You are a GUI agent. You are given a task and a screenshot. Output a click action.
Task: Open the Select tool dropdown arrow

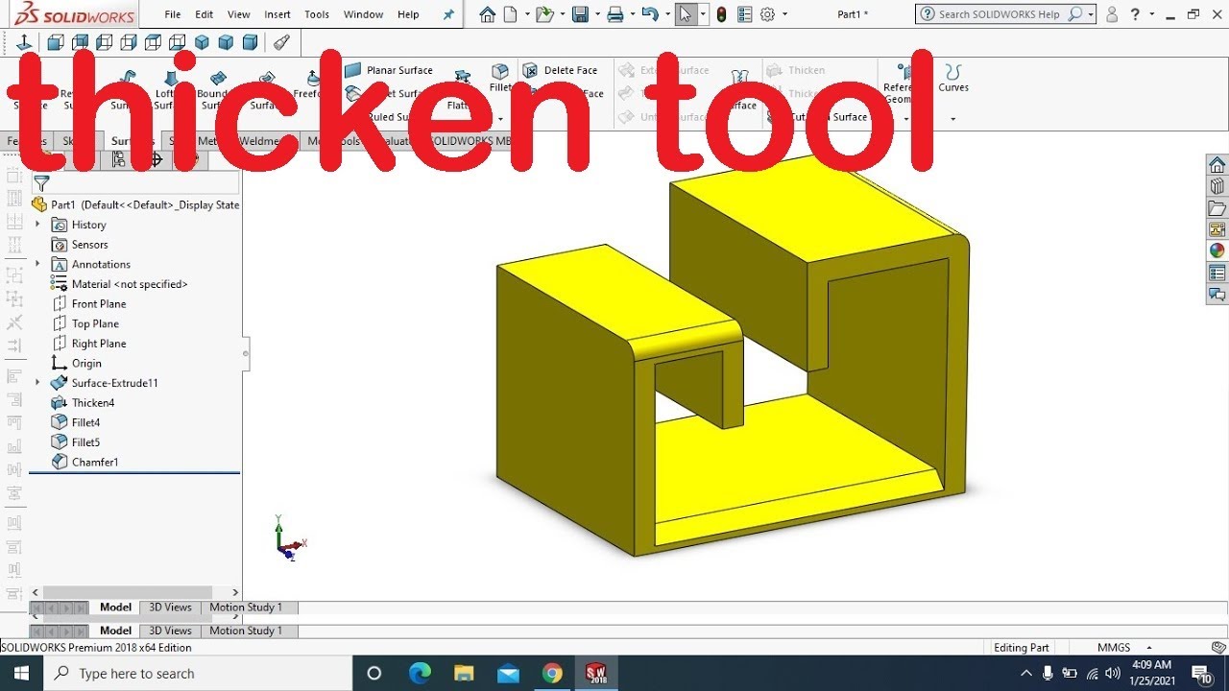(704, 14)
